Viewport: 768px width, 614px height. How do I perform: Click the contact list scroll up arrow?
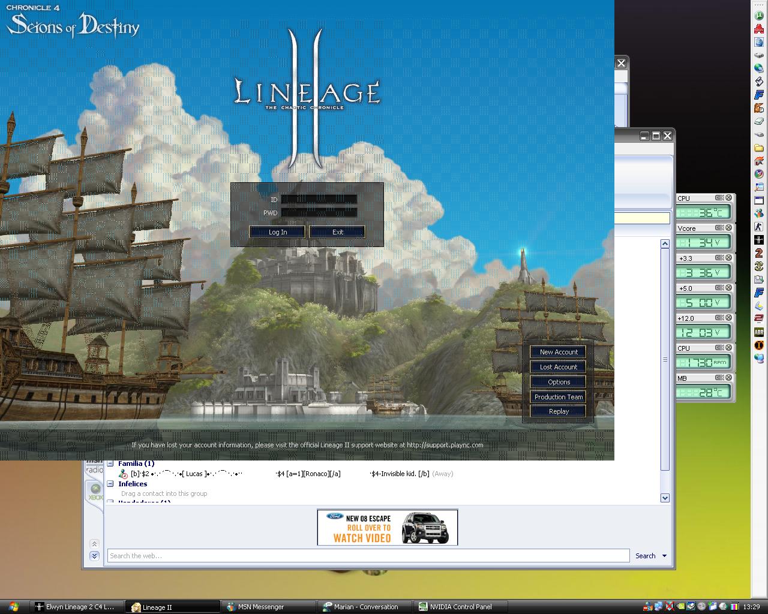(x=665, y=244)
